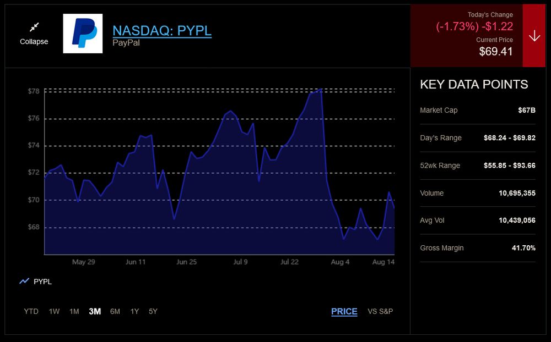Viewport: 551px width, 342px height.
Task: Click the Gross Margin label
Action: click(442, 248)
